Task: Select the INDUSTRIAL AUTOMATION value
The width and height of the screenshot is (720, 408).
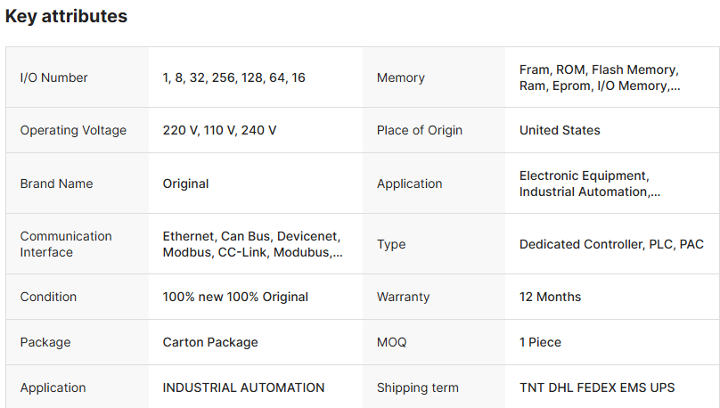Action: click(243, 388)
